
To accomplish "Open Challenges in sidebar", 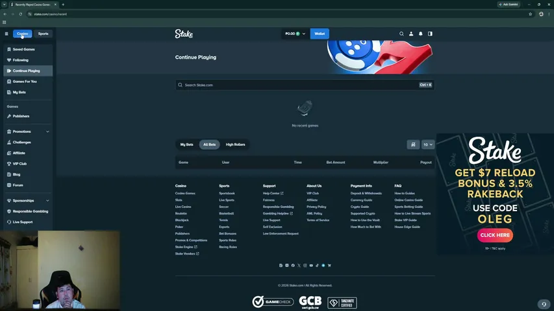I will coord(28,143).
